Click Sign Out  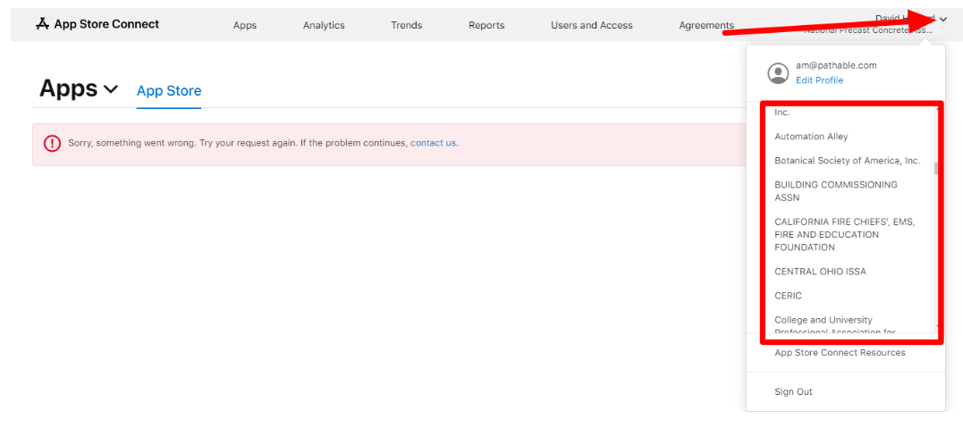tap(793, 392)
